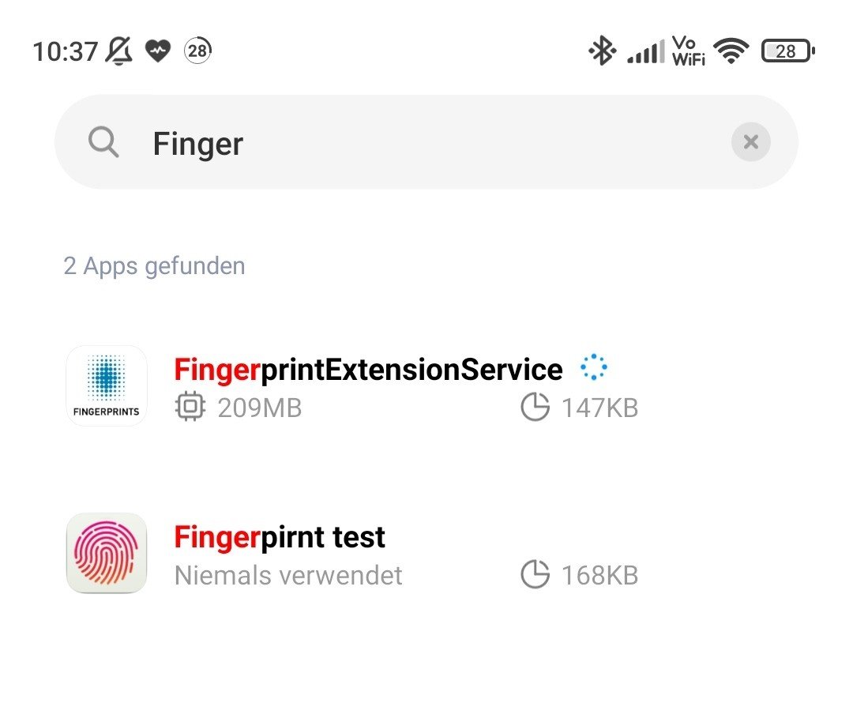Tap the memory chip icon beside 209MB
The width and height of the screenshot is (853, 718).
(190, 406)
